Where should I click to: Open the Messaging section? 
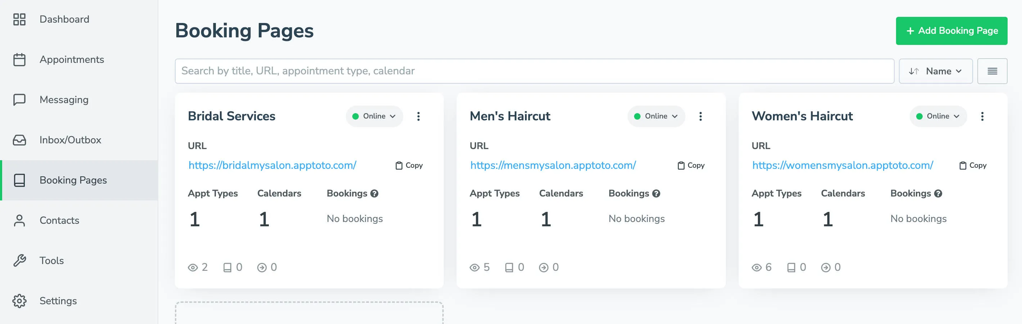[x=63, y=100]
